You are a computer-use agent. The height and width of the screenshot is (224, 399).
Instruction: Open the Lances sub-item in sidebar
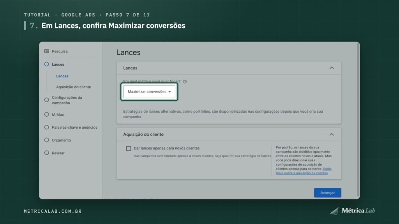point(62,76)
